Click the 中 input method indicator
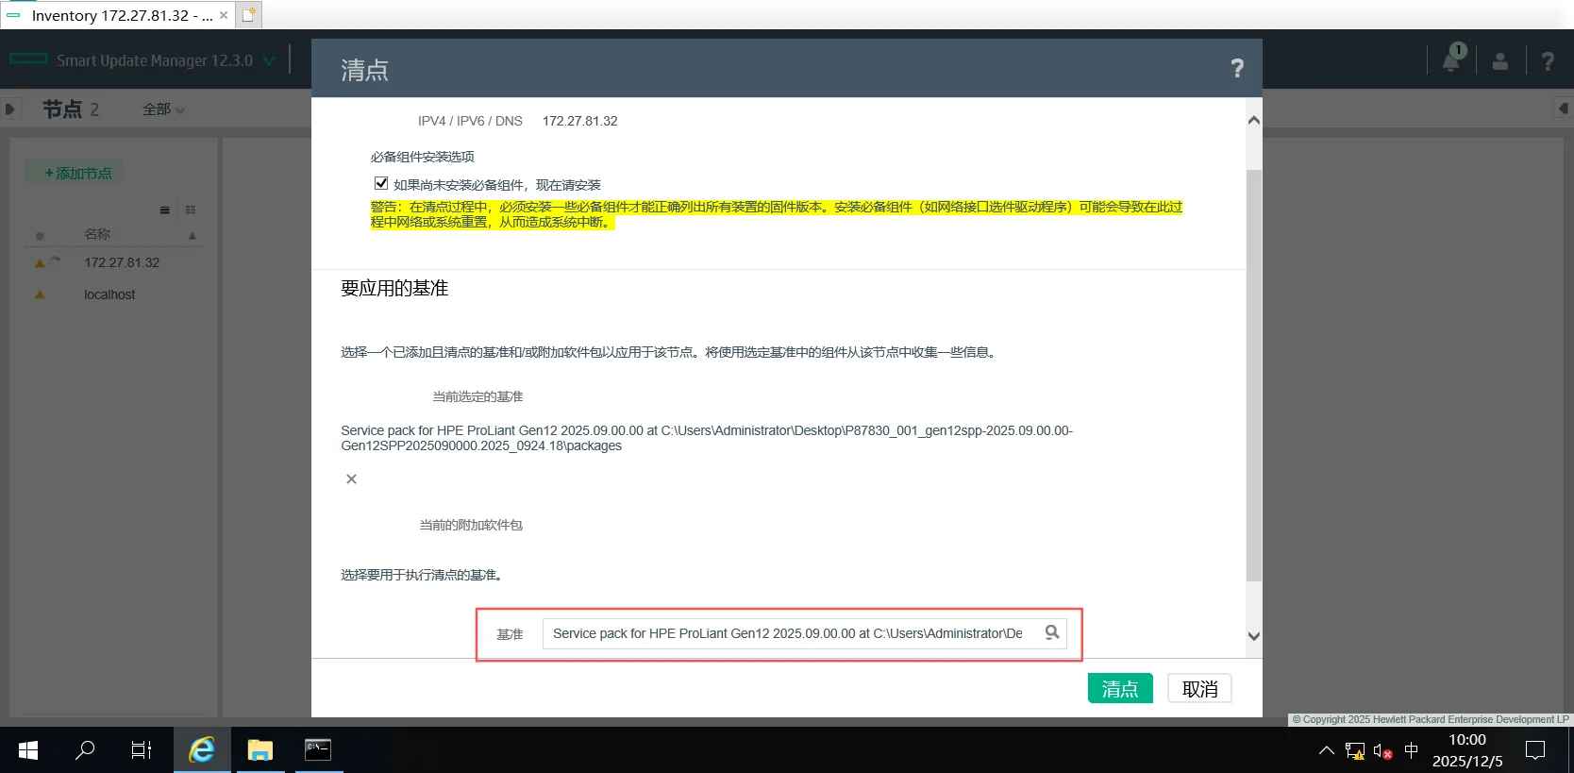Image resolution: width=1574 pixels, height=773 pixels. click(1412, 750)
